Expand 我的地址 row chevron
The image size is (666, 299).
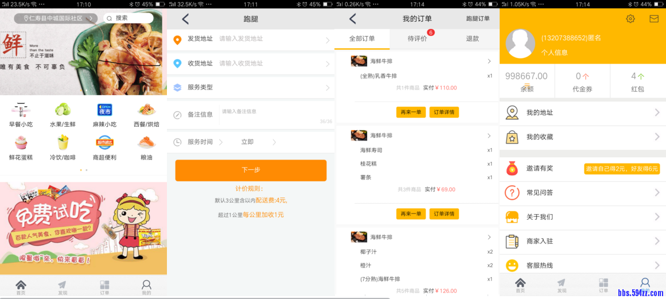657,112
